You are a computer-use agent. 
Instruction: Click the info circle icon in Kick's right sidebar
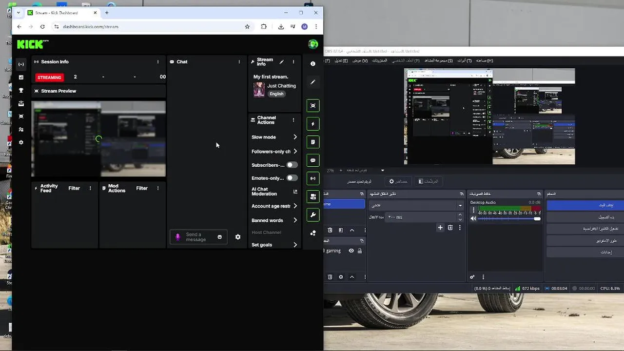[x=313, y=63]
